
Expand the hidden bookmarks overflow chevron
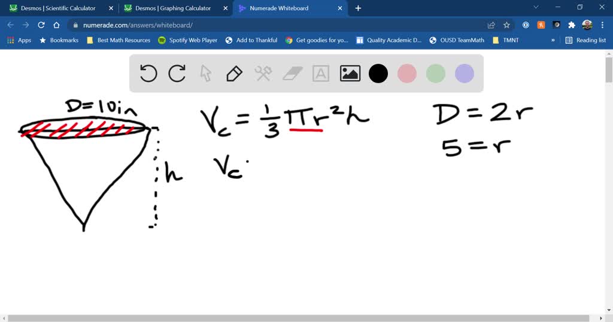553,40
